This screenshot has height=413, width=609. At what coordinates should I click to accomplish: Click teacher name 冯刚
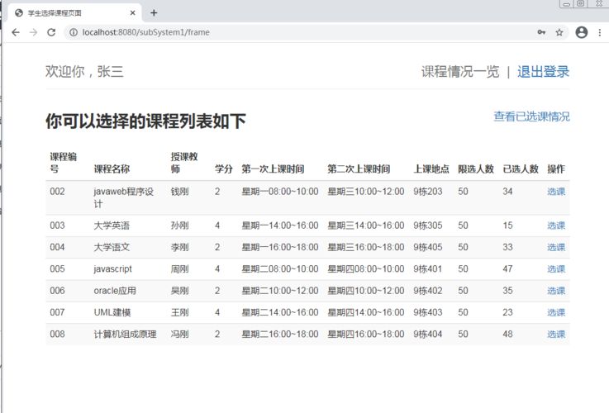coord(180,335)
